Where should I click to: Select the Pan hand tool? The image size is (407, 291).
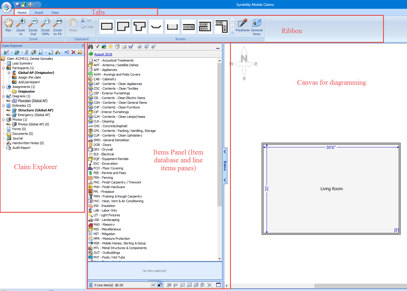pos(8,25)
